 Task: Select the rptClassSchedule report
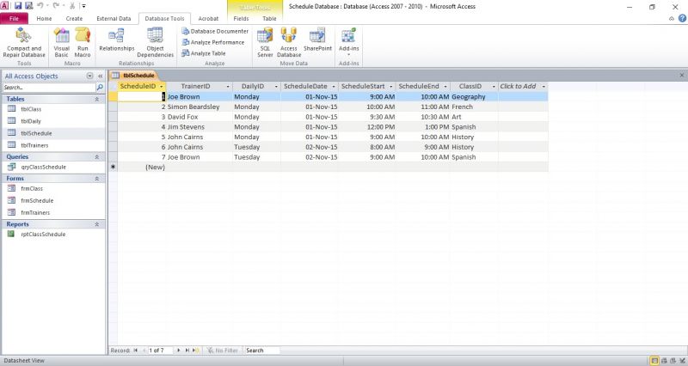43,234
